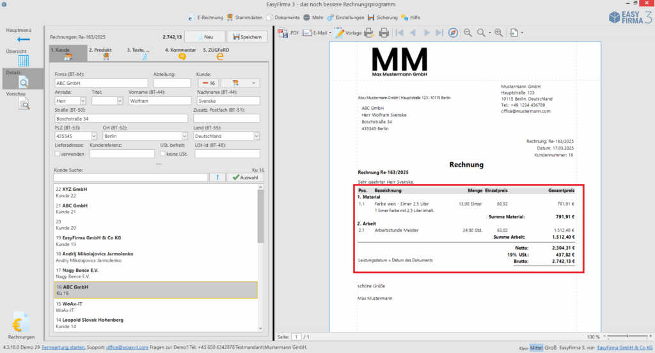Click the plus end of the zoom slider
Image resolution: width=655 pixels, height=353 pixels.
[651, 336]
